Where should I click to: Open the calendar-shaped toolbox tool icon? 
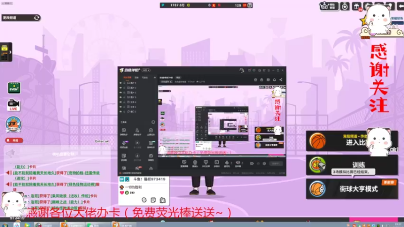150,157
